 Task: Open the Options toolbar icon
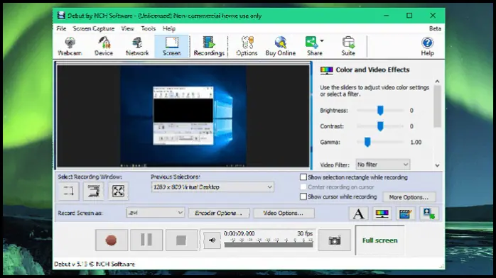[x=247, y=46]
